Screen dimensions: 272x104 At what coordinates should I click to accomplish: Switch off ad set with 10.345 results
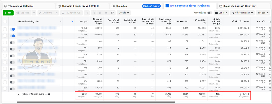tap(12, 29)
